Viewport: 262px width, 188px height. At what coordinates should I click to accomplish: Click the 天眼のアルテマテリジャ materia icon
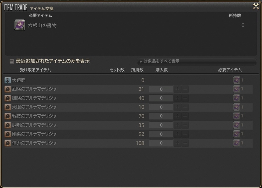coord(8,107)
